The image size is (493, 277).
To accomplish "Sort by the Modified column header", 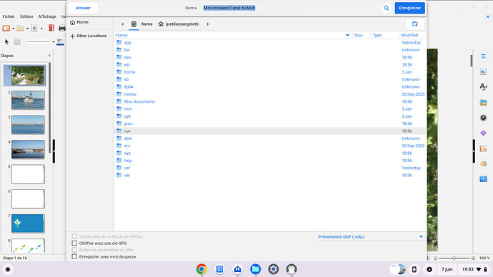I will coord(409,35).
